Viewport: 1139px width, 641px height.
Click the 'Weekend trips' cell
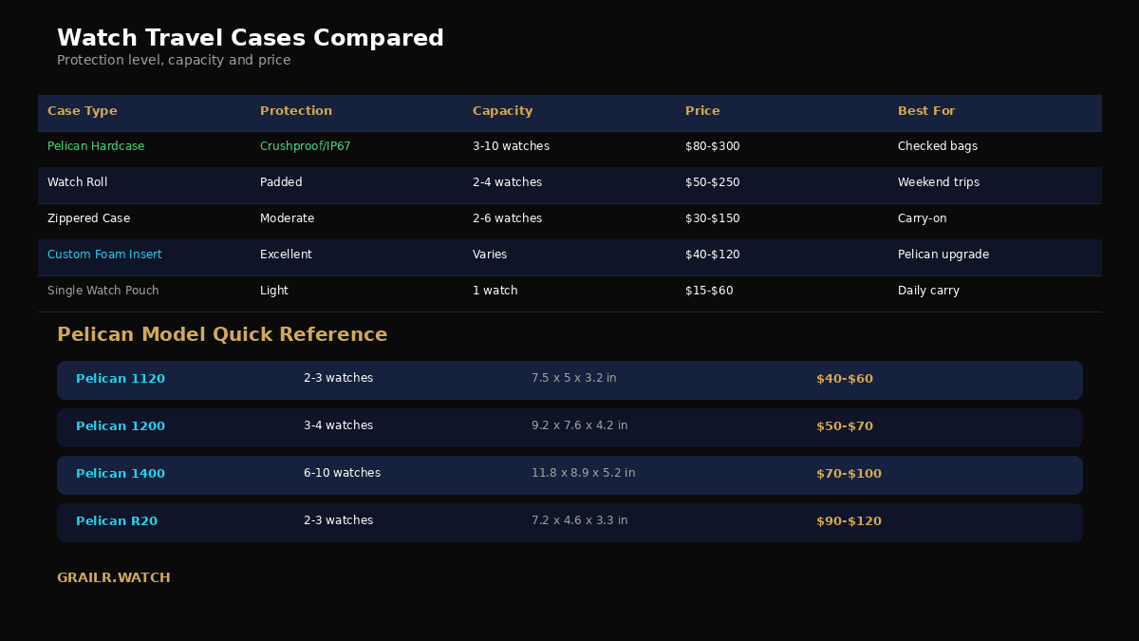point(939,182)
